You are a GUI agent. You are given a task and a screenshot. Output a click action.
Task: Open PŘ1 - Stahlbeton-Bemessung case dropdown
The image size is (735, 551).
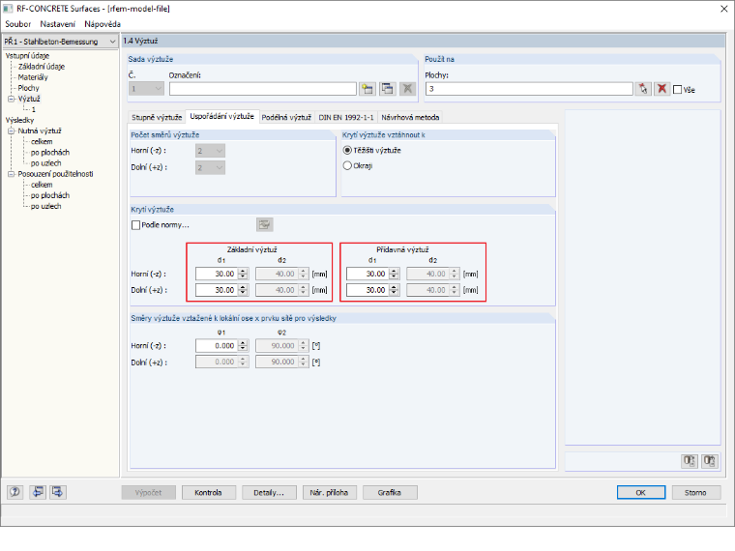[x=60, y=42]
